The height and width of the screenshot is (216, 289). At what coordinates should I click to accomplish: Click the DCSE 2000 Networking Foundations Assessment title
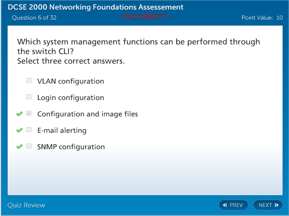tap(95, 7)
